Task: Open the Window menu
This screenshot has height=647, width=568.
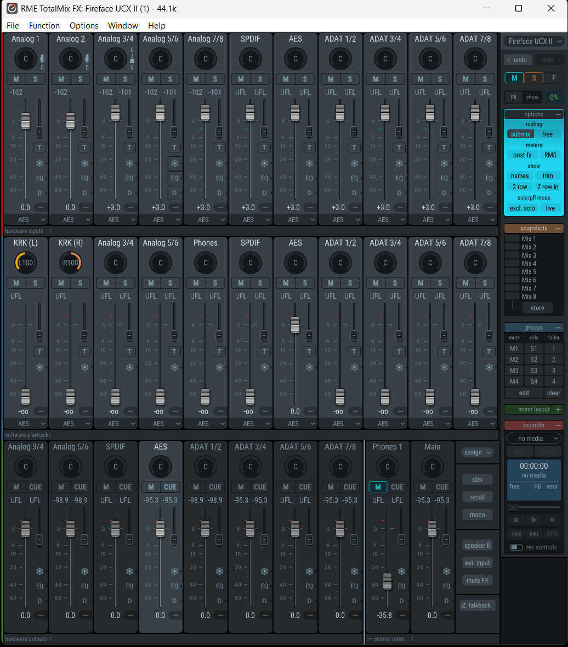Action: tap(123, 26)
